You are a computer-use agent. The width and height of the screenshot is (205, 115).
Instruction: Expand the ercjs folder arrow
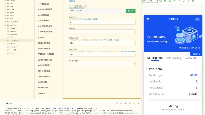tap(5, 3)
